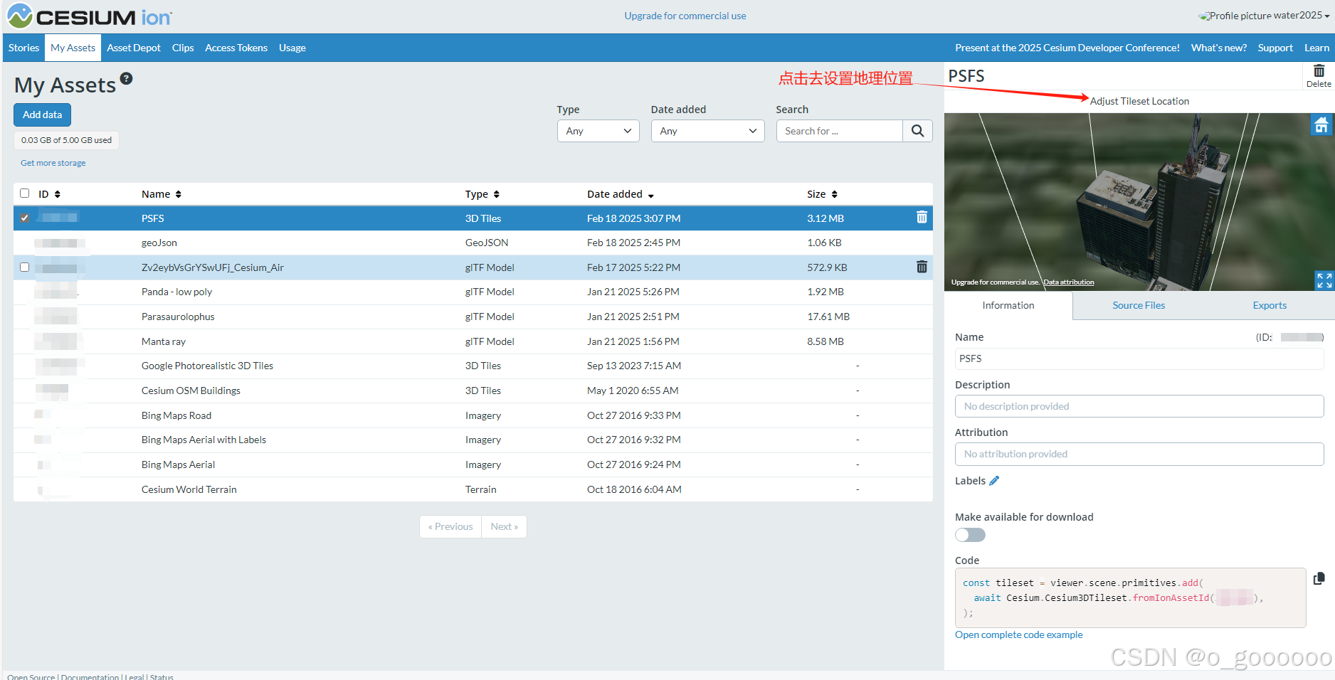Screen dimensions: 1335x680
Task: Open the Clips page
Action: pos(183,48)
